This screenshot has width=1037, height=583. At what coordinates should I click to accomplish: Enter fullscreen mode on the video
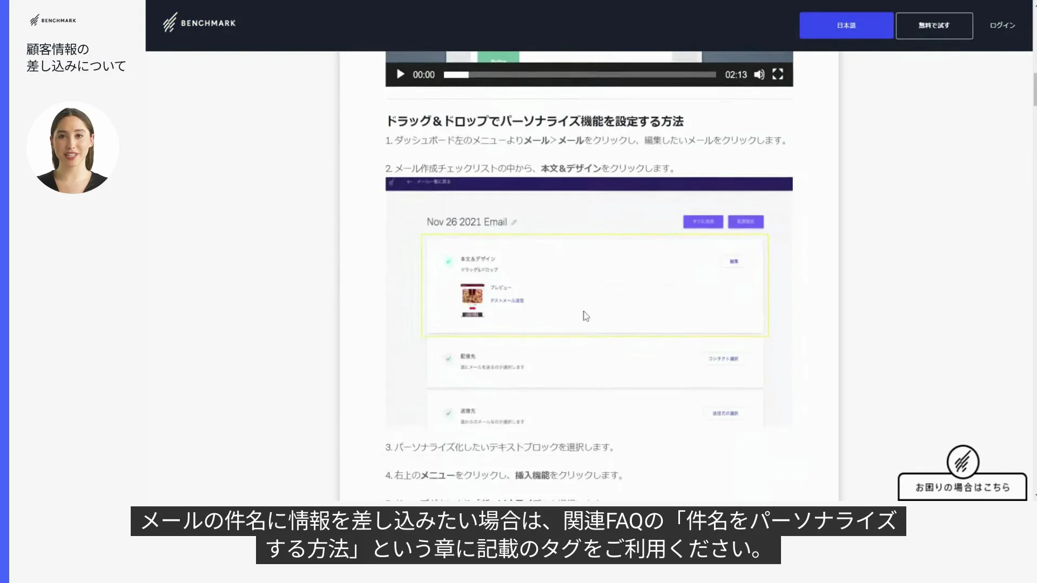[x=778, y=74]
